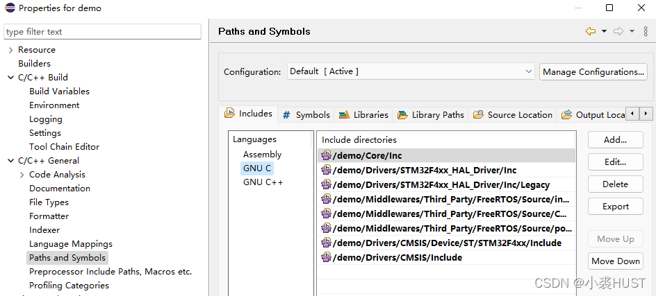656x296 pixels.
Task: Click the Source Location tab icon
Action: pyautogui.click(x=478, y=114)
